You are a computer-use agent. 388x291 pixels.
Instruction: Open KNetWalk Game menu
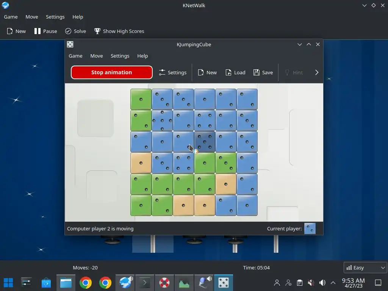tap(11, 17)
